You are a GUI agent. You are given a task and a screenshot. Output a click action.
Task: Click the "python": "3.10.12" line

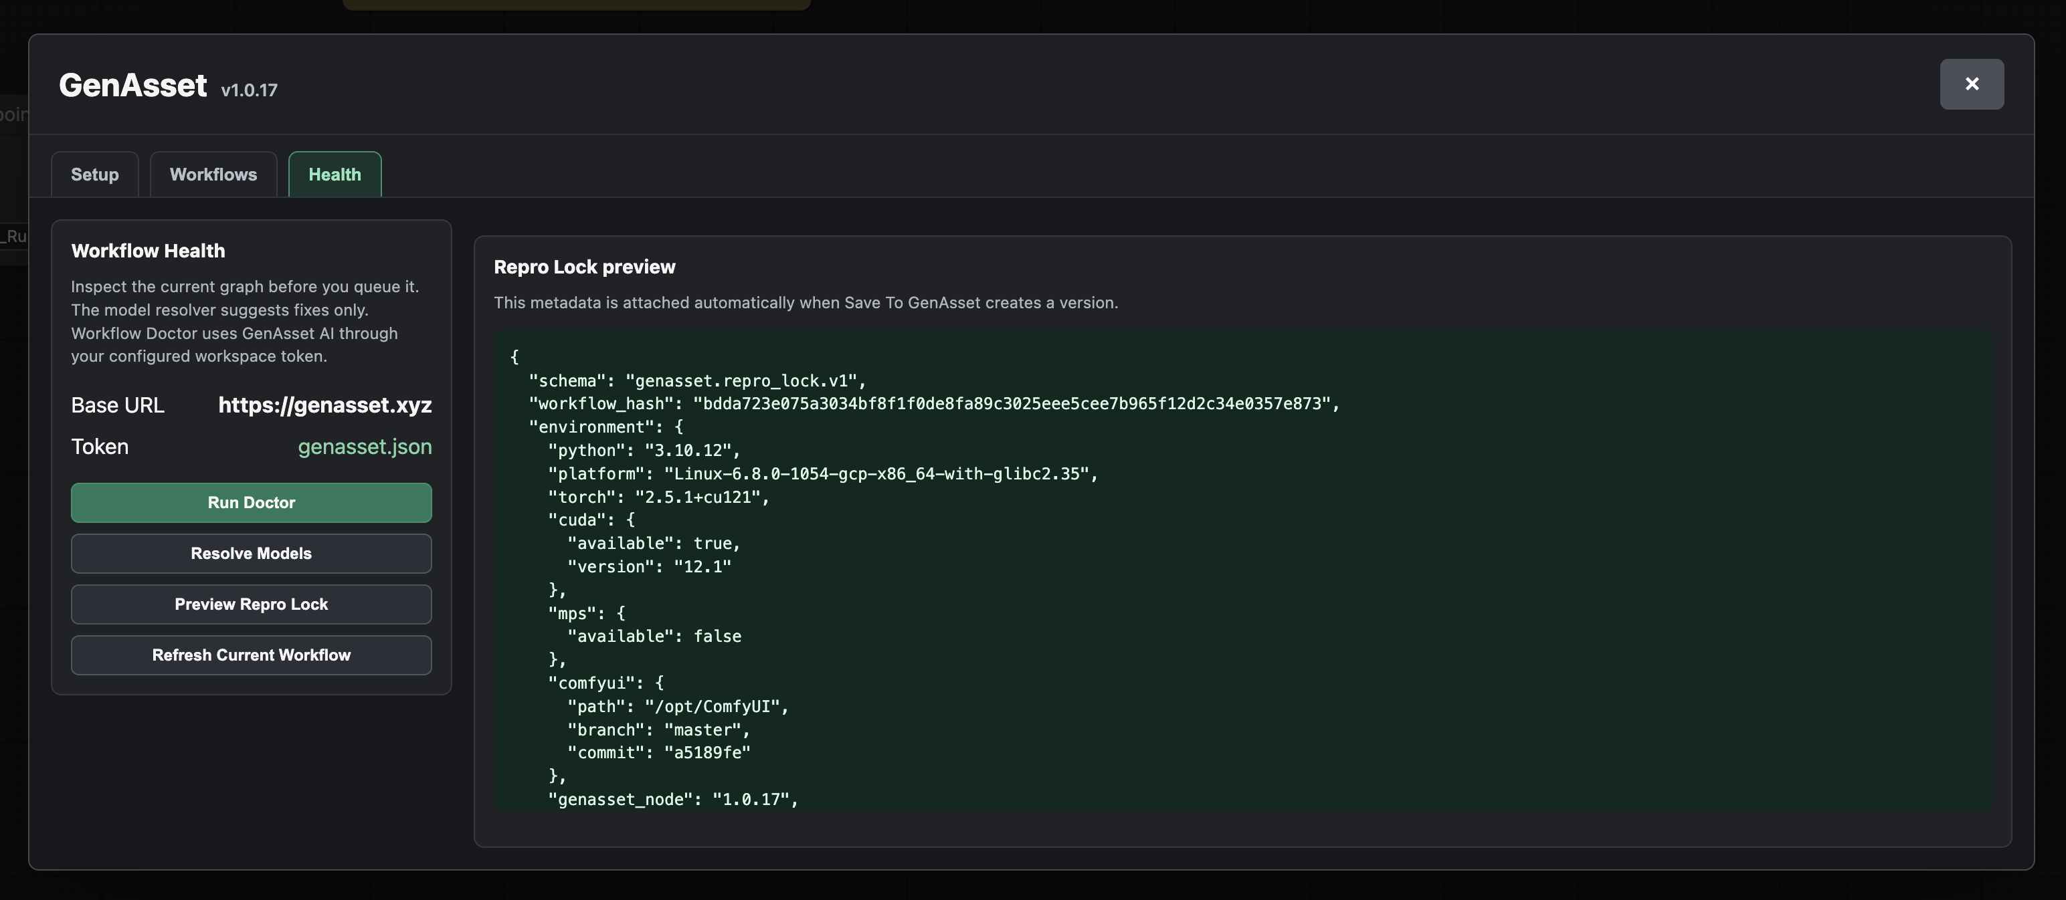coord(644,451)
